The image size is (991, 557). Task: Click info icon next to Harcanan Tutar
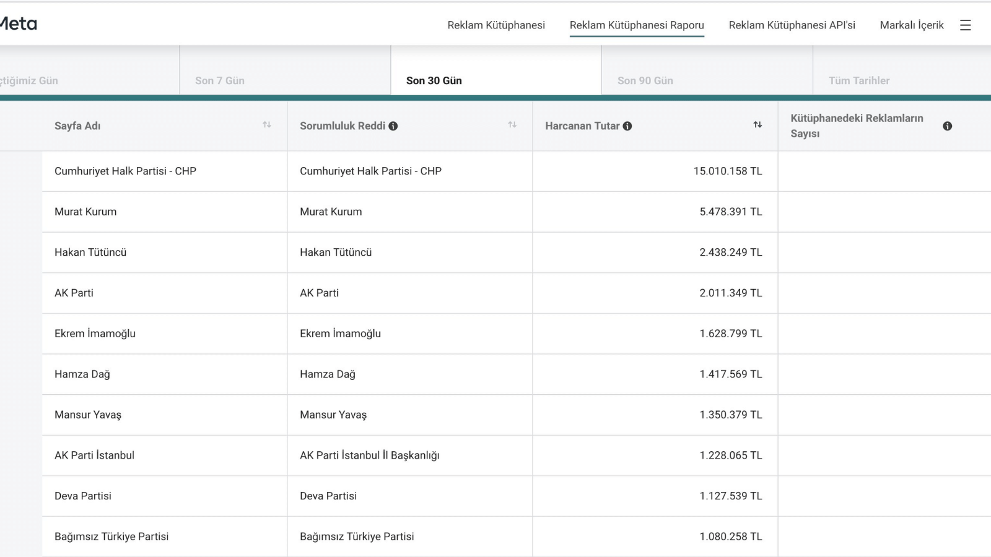point(627,126)
